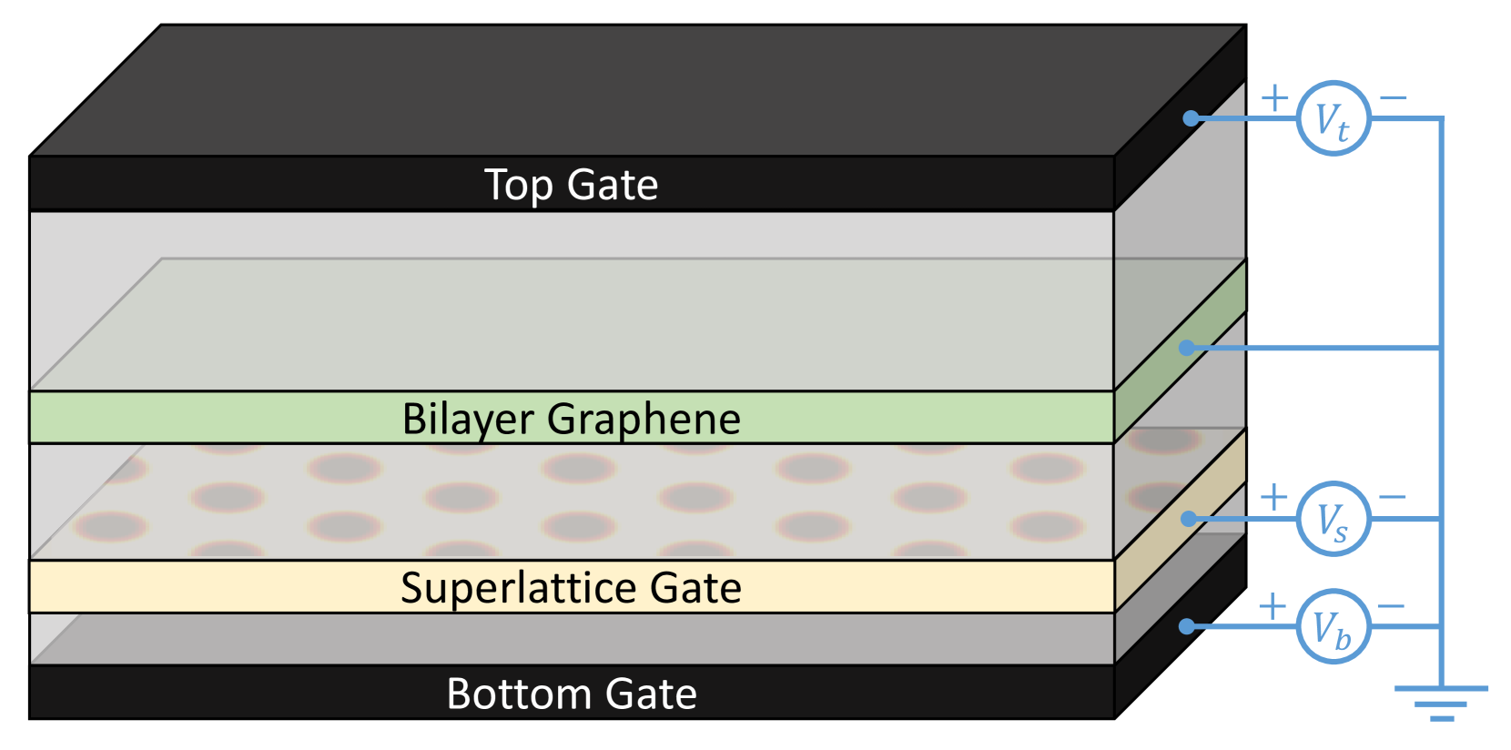Select the contact dot on bottom gate
This screenshot has width=1511, height=750.
[x=1187, y=626]
